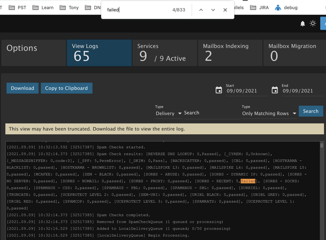Click the log viewer scrollbar thumb
The width and height of the screenshot is (326, 240).
(x=321, y=145)
